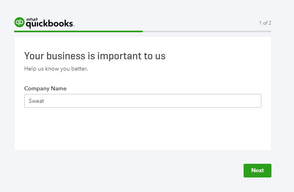Click the 1 of 2 step indicator

[x=265, y=23]
